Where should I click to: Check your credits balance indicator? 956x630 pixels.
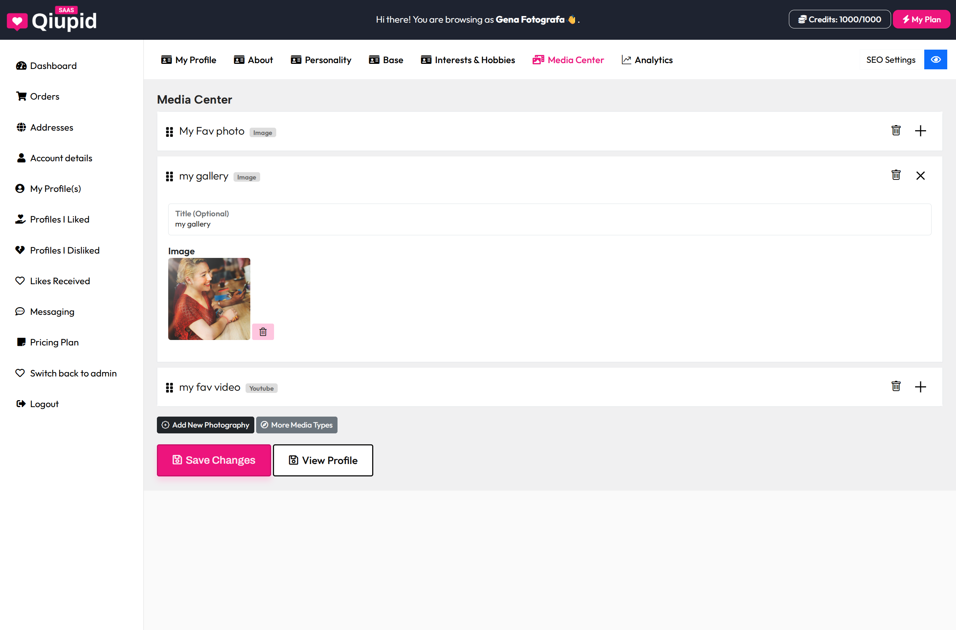(x=839, y=19)
